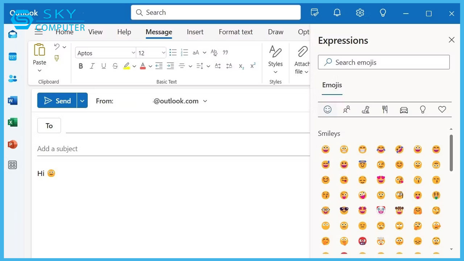Open the Format text tab
The width and height of the screenshot is (464, 261).
tap(236, 32)
